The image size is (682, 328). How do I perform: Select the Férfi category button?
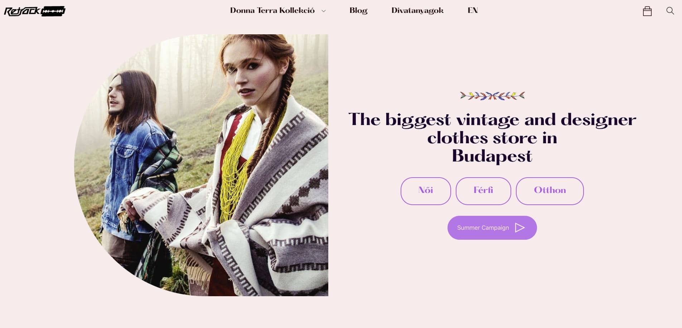pos(483,191)
